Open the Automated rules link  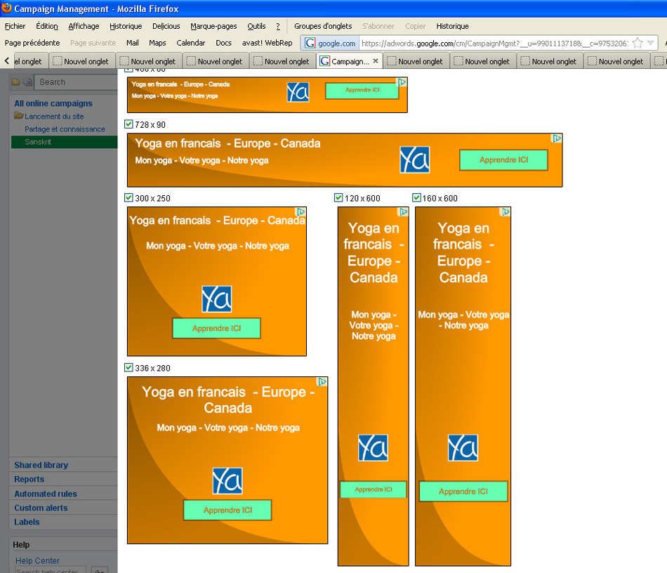coord(46,494)
